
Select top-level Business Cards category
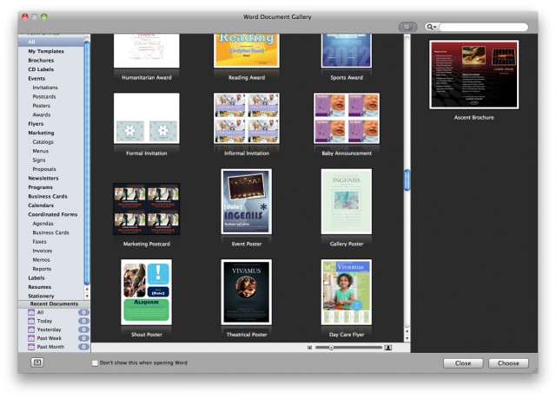click(x=48, y=196)
